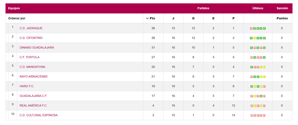Open the C.D. CULTURAL ESPINOSA team page
Viewport: 298px width, 125px height.
click(38, 115)
